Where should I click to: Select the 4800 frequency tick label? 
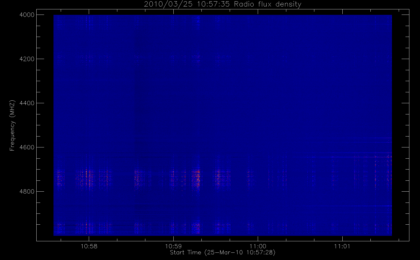pos(27,192)
